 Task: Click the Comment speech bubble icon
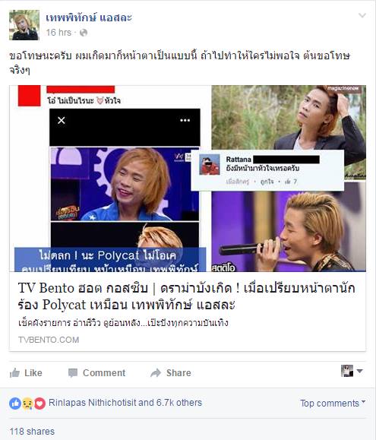73,373
